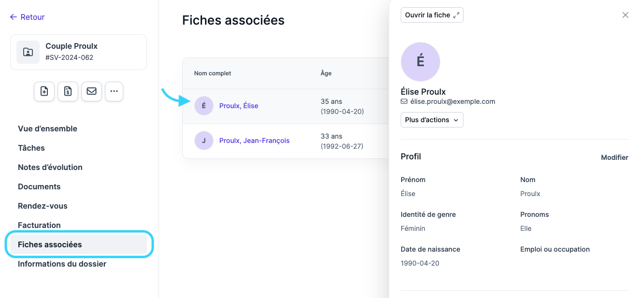Click Modifier in the Profil section
This screenshot has width=639, height=298.
click(614, 157)
